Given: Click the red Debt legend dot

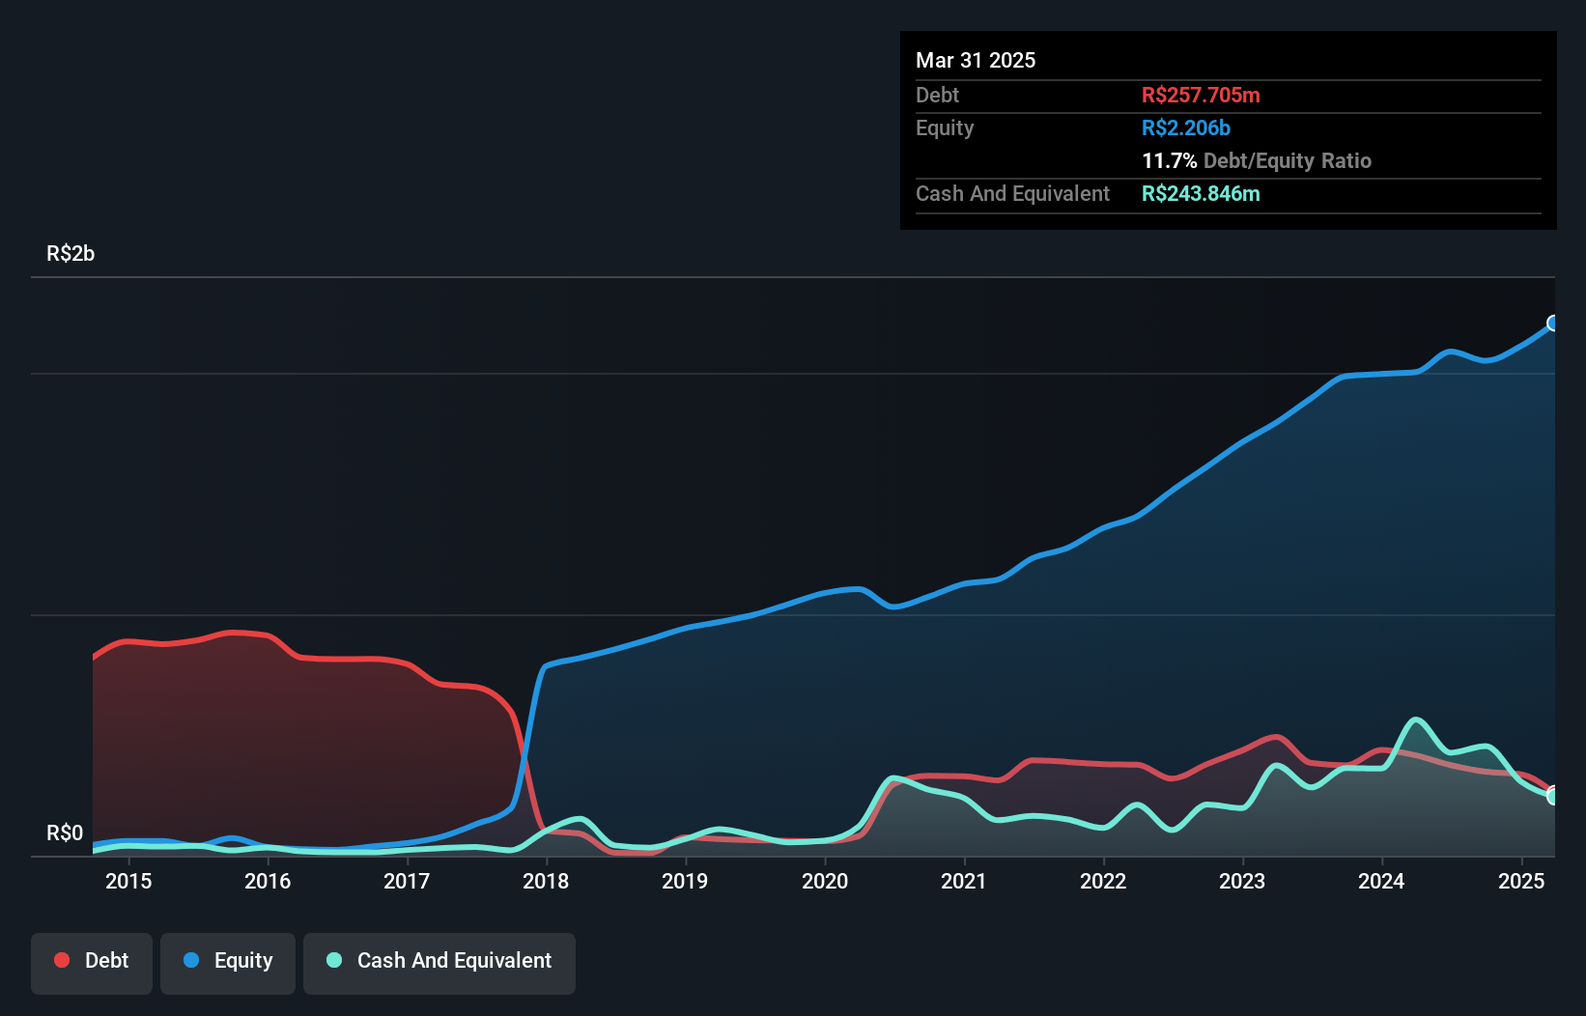Looking at the screenshot, I should tap(62, 960).
